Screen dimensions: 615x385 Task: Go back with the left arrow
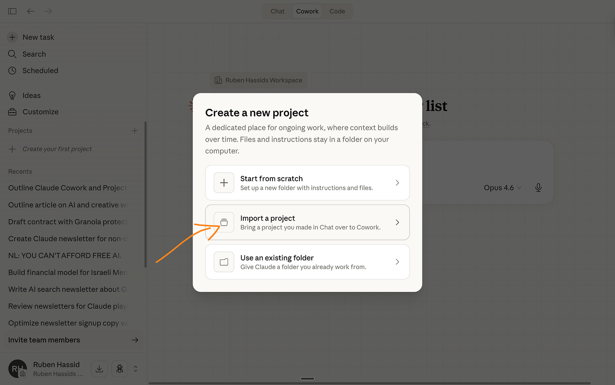point(31,11)
